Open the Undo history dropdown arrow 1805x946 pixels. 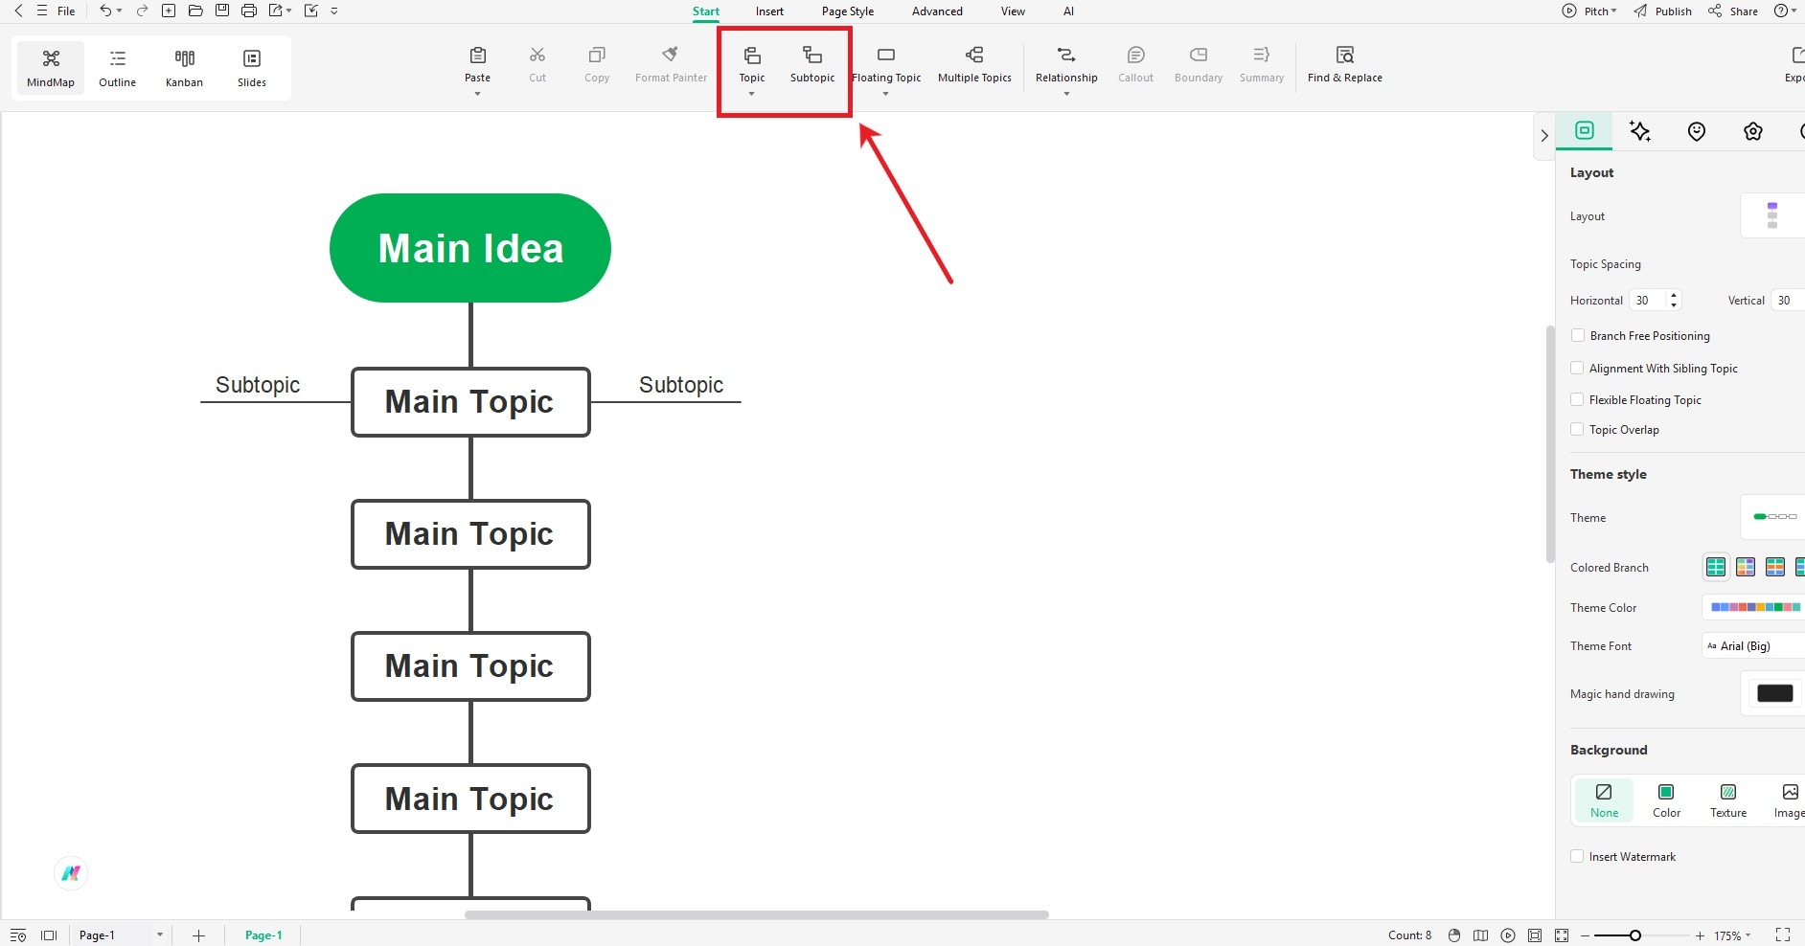(x=120, y=11)
